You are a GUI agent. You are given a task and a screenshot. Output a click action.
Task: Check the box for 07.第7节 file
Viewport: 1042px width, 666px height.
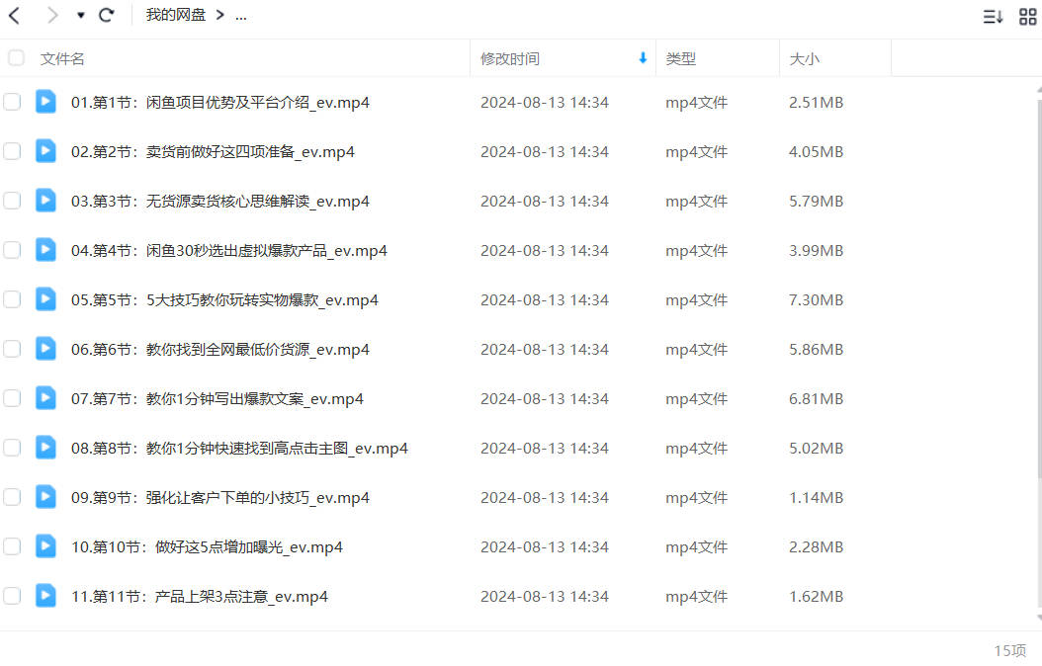[12, 398]
